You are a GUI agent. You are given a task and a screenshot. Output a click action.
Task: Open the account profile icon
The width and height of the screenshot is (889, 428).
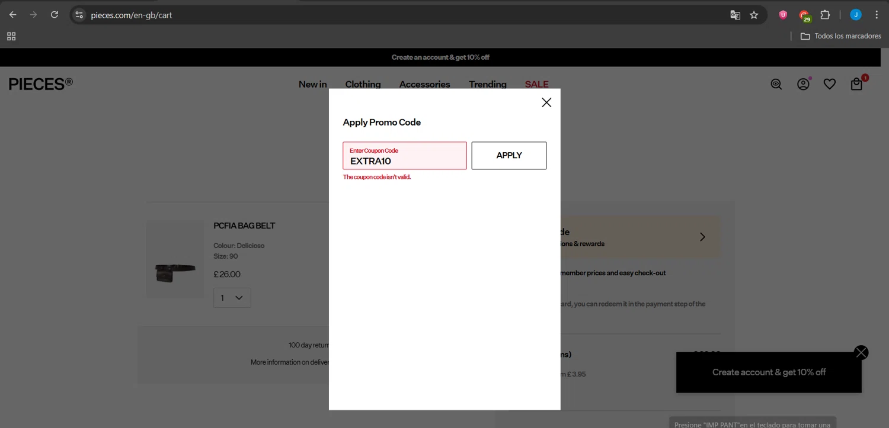803,85
